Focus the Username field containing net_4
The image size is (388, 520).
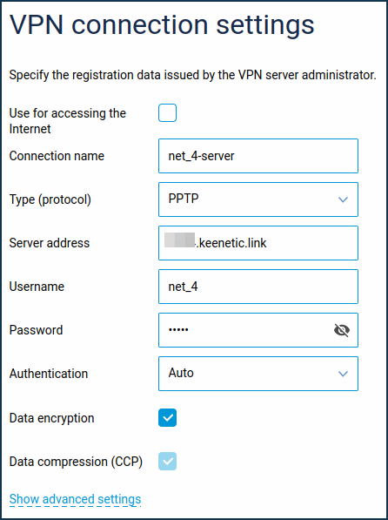coord(258,287)
